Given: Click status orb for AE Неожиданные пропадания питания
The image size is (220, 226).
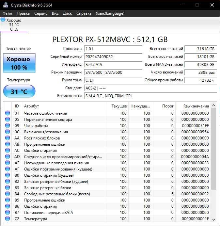Looking at the screenshot, I should [8, 163].
